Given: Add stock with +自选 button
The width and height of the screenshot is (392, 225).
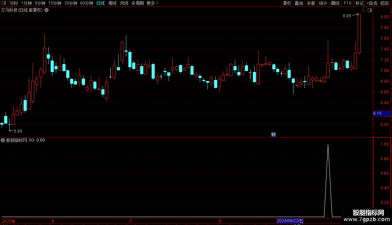Looking at the screenshot, I should coord(372,3).
